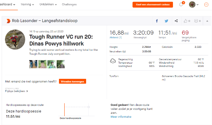Click the activity title 'Tough Runner VC run 20'
The image size is (212, 125).
(61, 40)
